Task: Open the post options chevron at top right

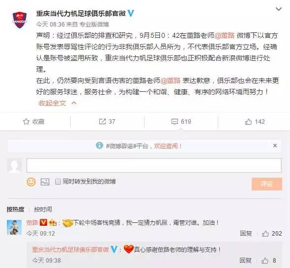Action: [279, 9]
